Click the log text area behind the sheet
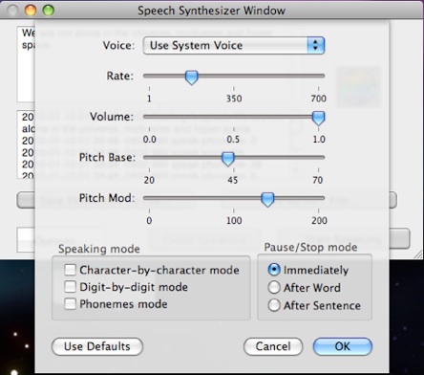 click(x=26, y=144)
